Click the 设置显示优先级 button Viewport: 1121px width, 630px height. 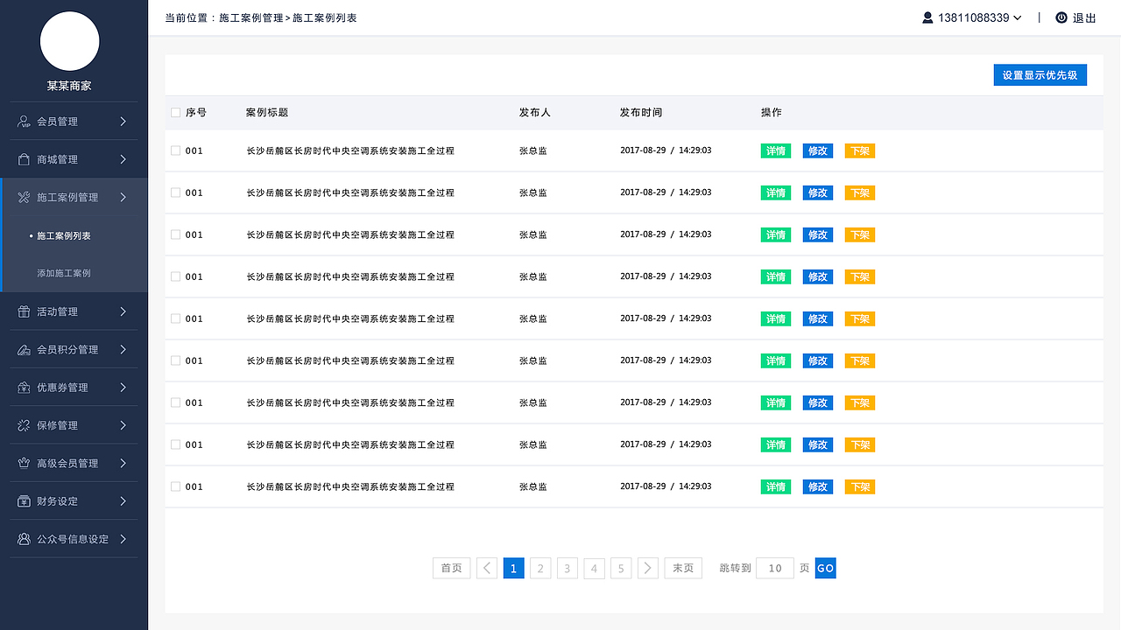point(1040,75)
